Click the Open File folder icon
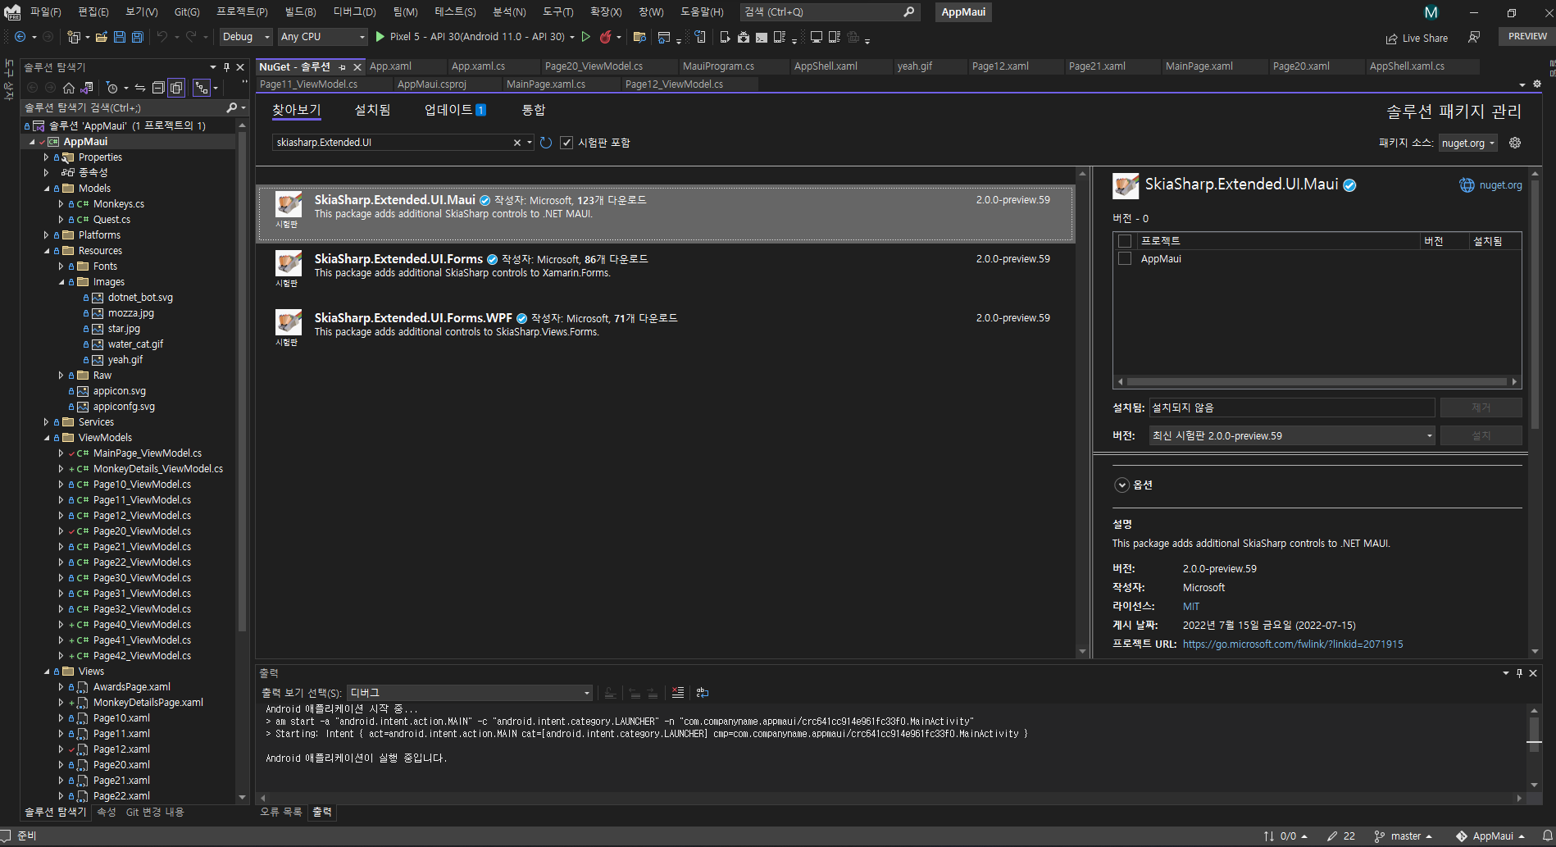The width and height of the screenshot is (1556, 847). (x=102, y=37)
